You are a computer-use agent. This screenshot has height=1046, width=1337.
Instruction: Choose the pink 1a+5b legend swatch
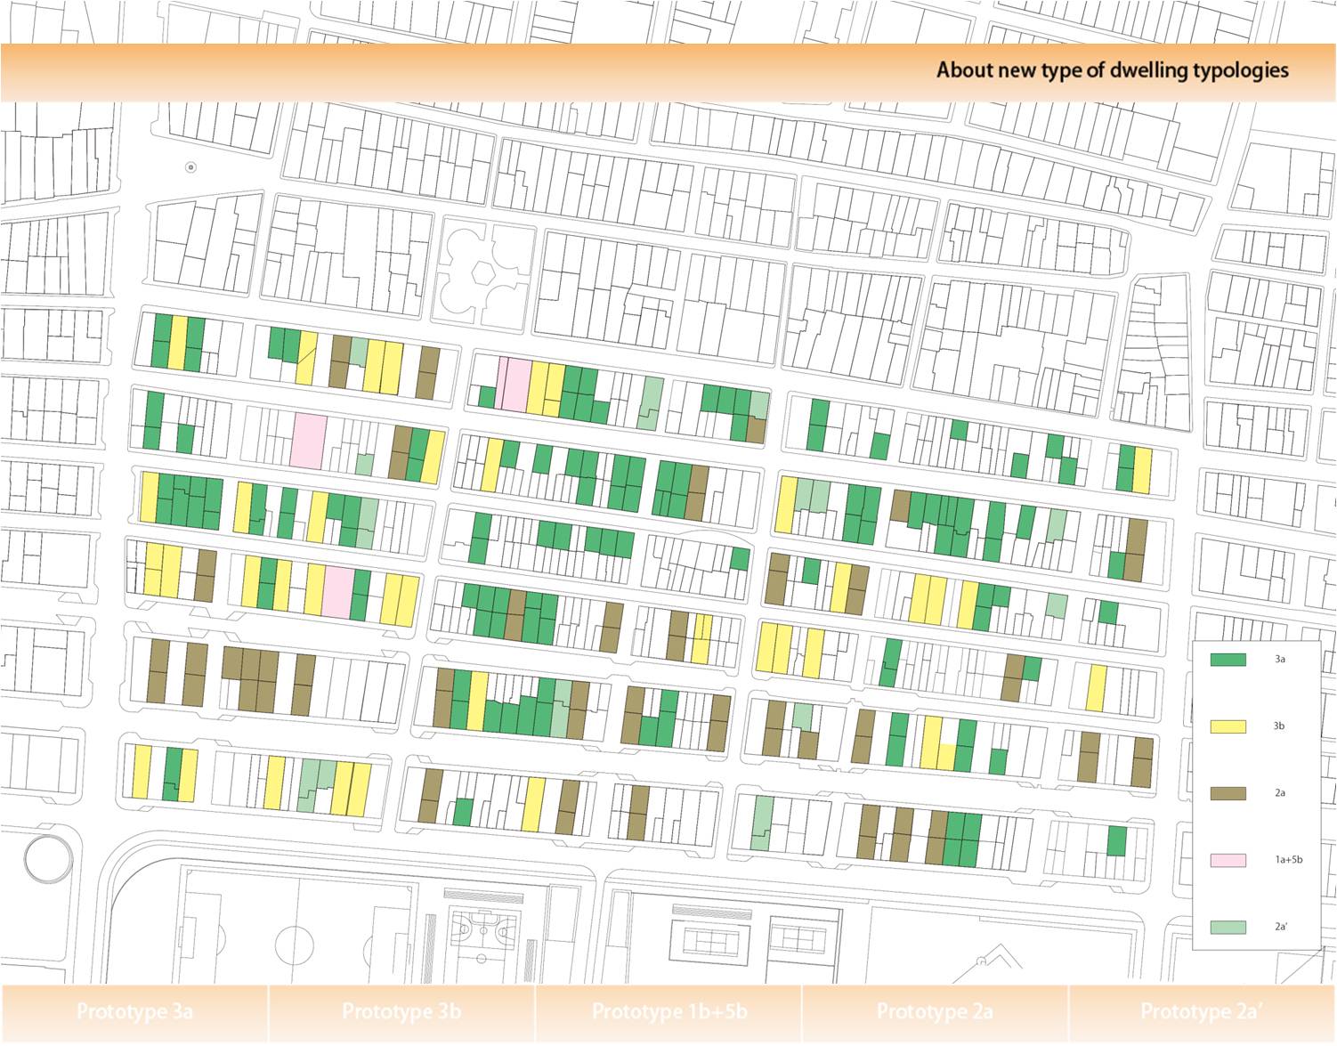tap(1228, 860)
